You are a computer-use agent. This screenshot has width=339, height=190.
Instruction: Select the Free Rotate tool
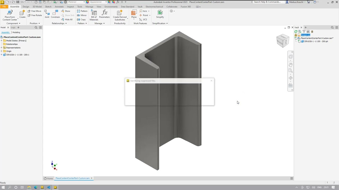[35, 15]
